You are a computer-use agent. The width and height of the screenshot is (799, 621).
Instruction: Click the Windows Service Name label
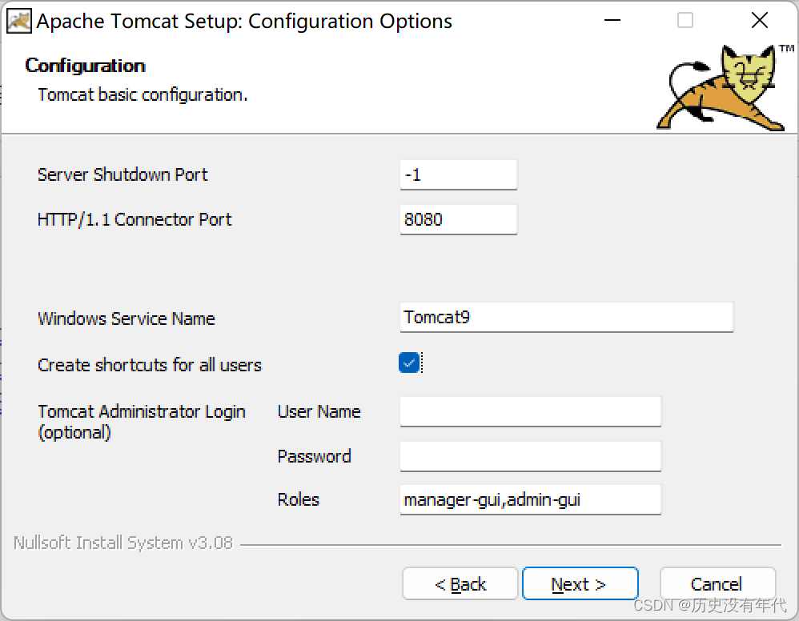(x=126, y=319)
